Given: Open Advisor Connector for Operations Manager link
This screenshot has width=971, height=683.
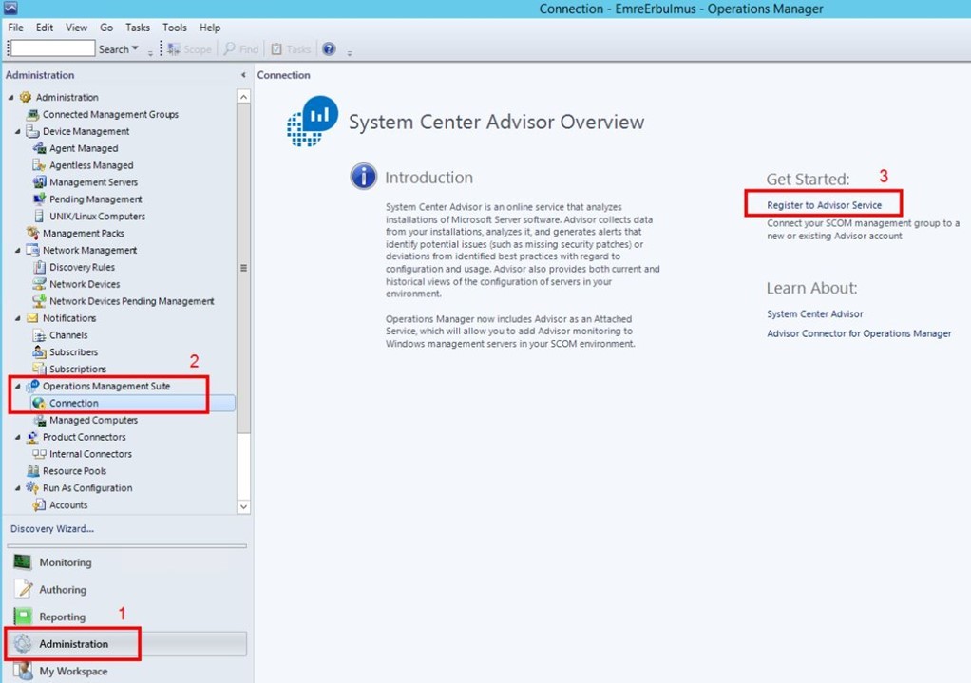Looking at the screenshot, I should (859, 333).
